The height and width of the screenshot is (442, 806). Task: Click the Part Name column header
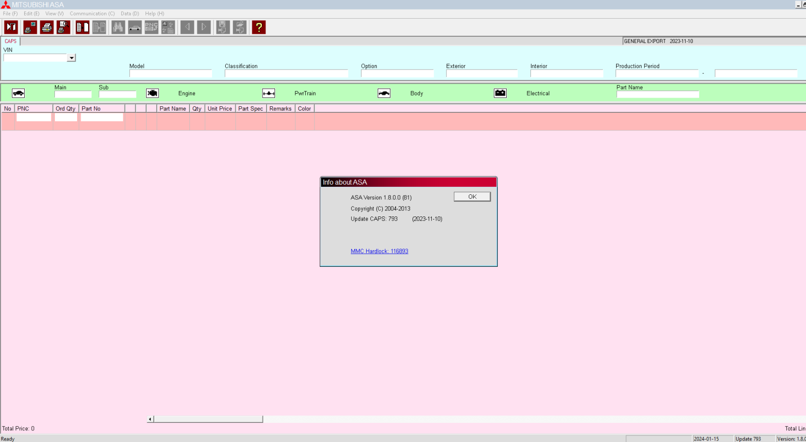pyautogui.click(x=173, y=109)
